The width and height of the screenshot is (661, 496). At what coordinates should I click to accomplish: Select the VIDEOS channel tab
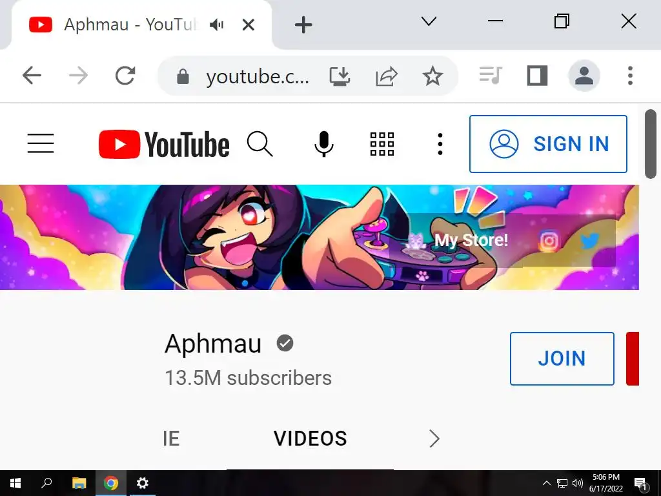pos(310,439)
